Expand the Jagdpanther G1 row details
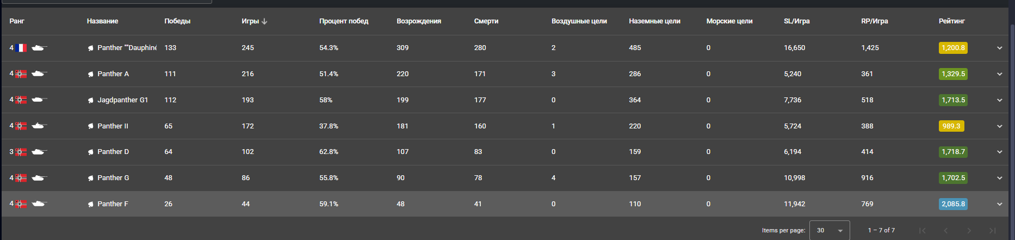 (x=999, y=100)
